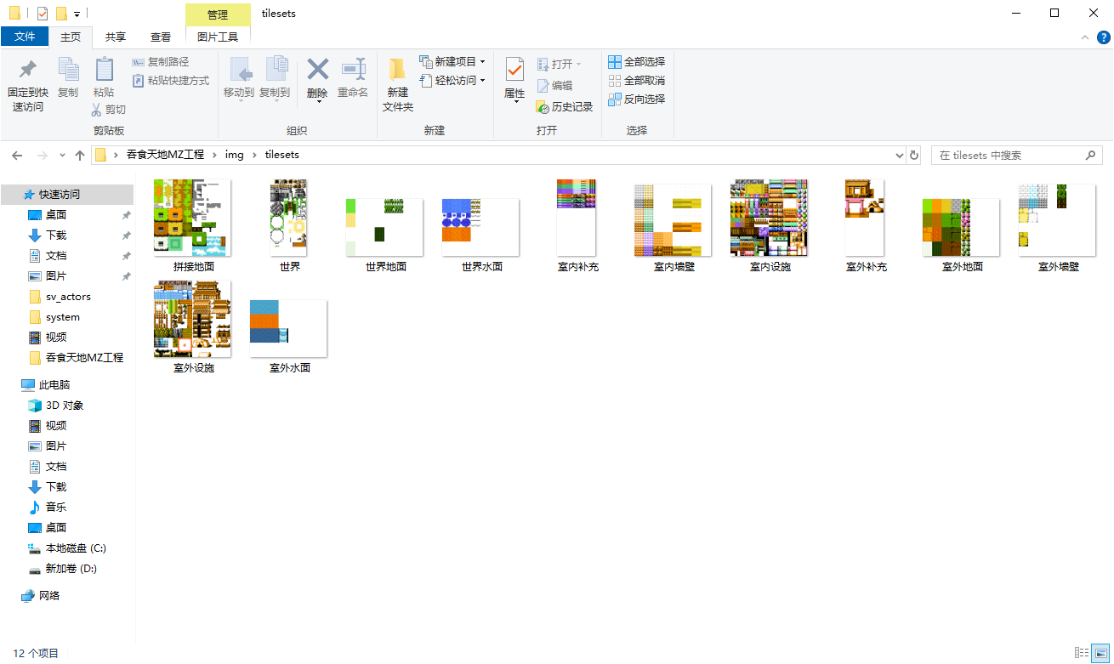Click 全部取消 select none
Viewport: 1114px width, 664px height.
[637, 81]
